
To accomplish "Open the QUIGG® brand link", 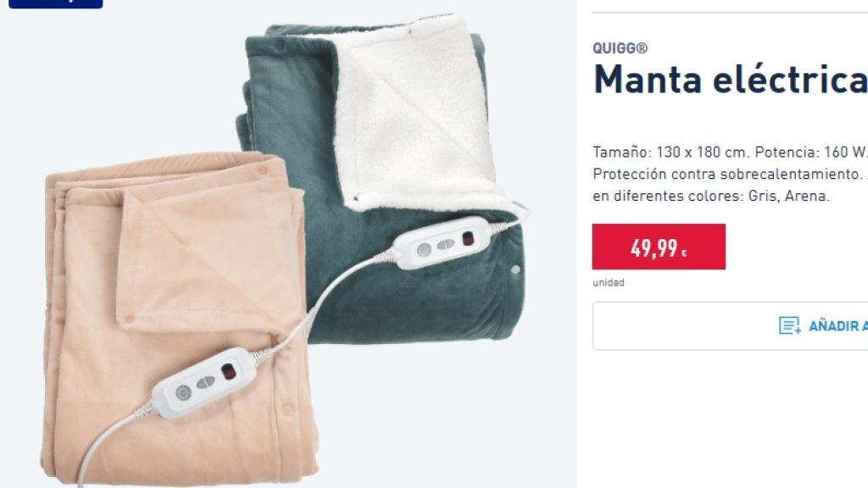I will (x=620, y=48).
